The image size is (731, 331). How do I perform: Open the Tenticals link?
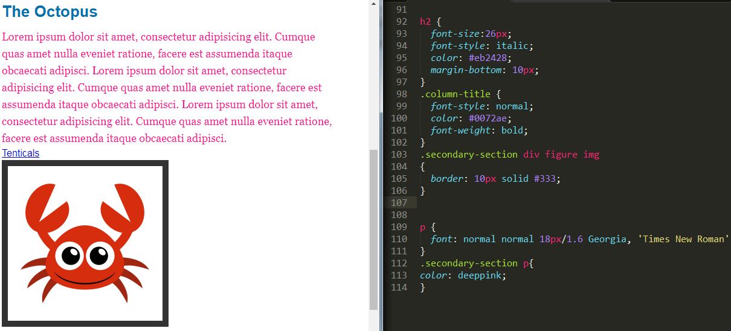click(x=21, y=153)
